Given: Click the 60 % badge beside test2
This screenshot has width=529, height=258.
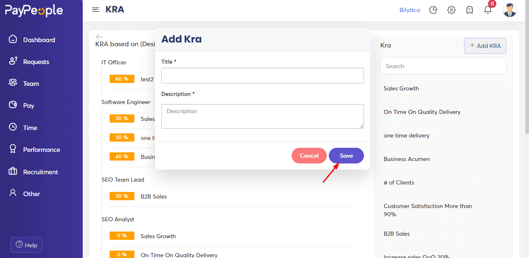Looking at the screenshot, I should tap(122, 79).
